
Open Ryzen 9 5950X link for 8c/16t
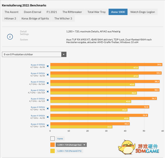click(x=38, y=82)
